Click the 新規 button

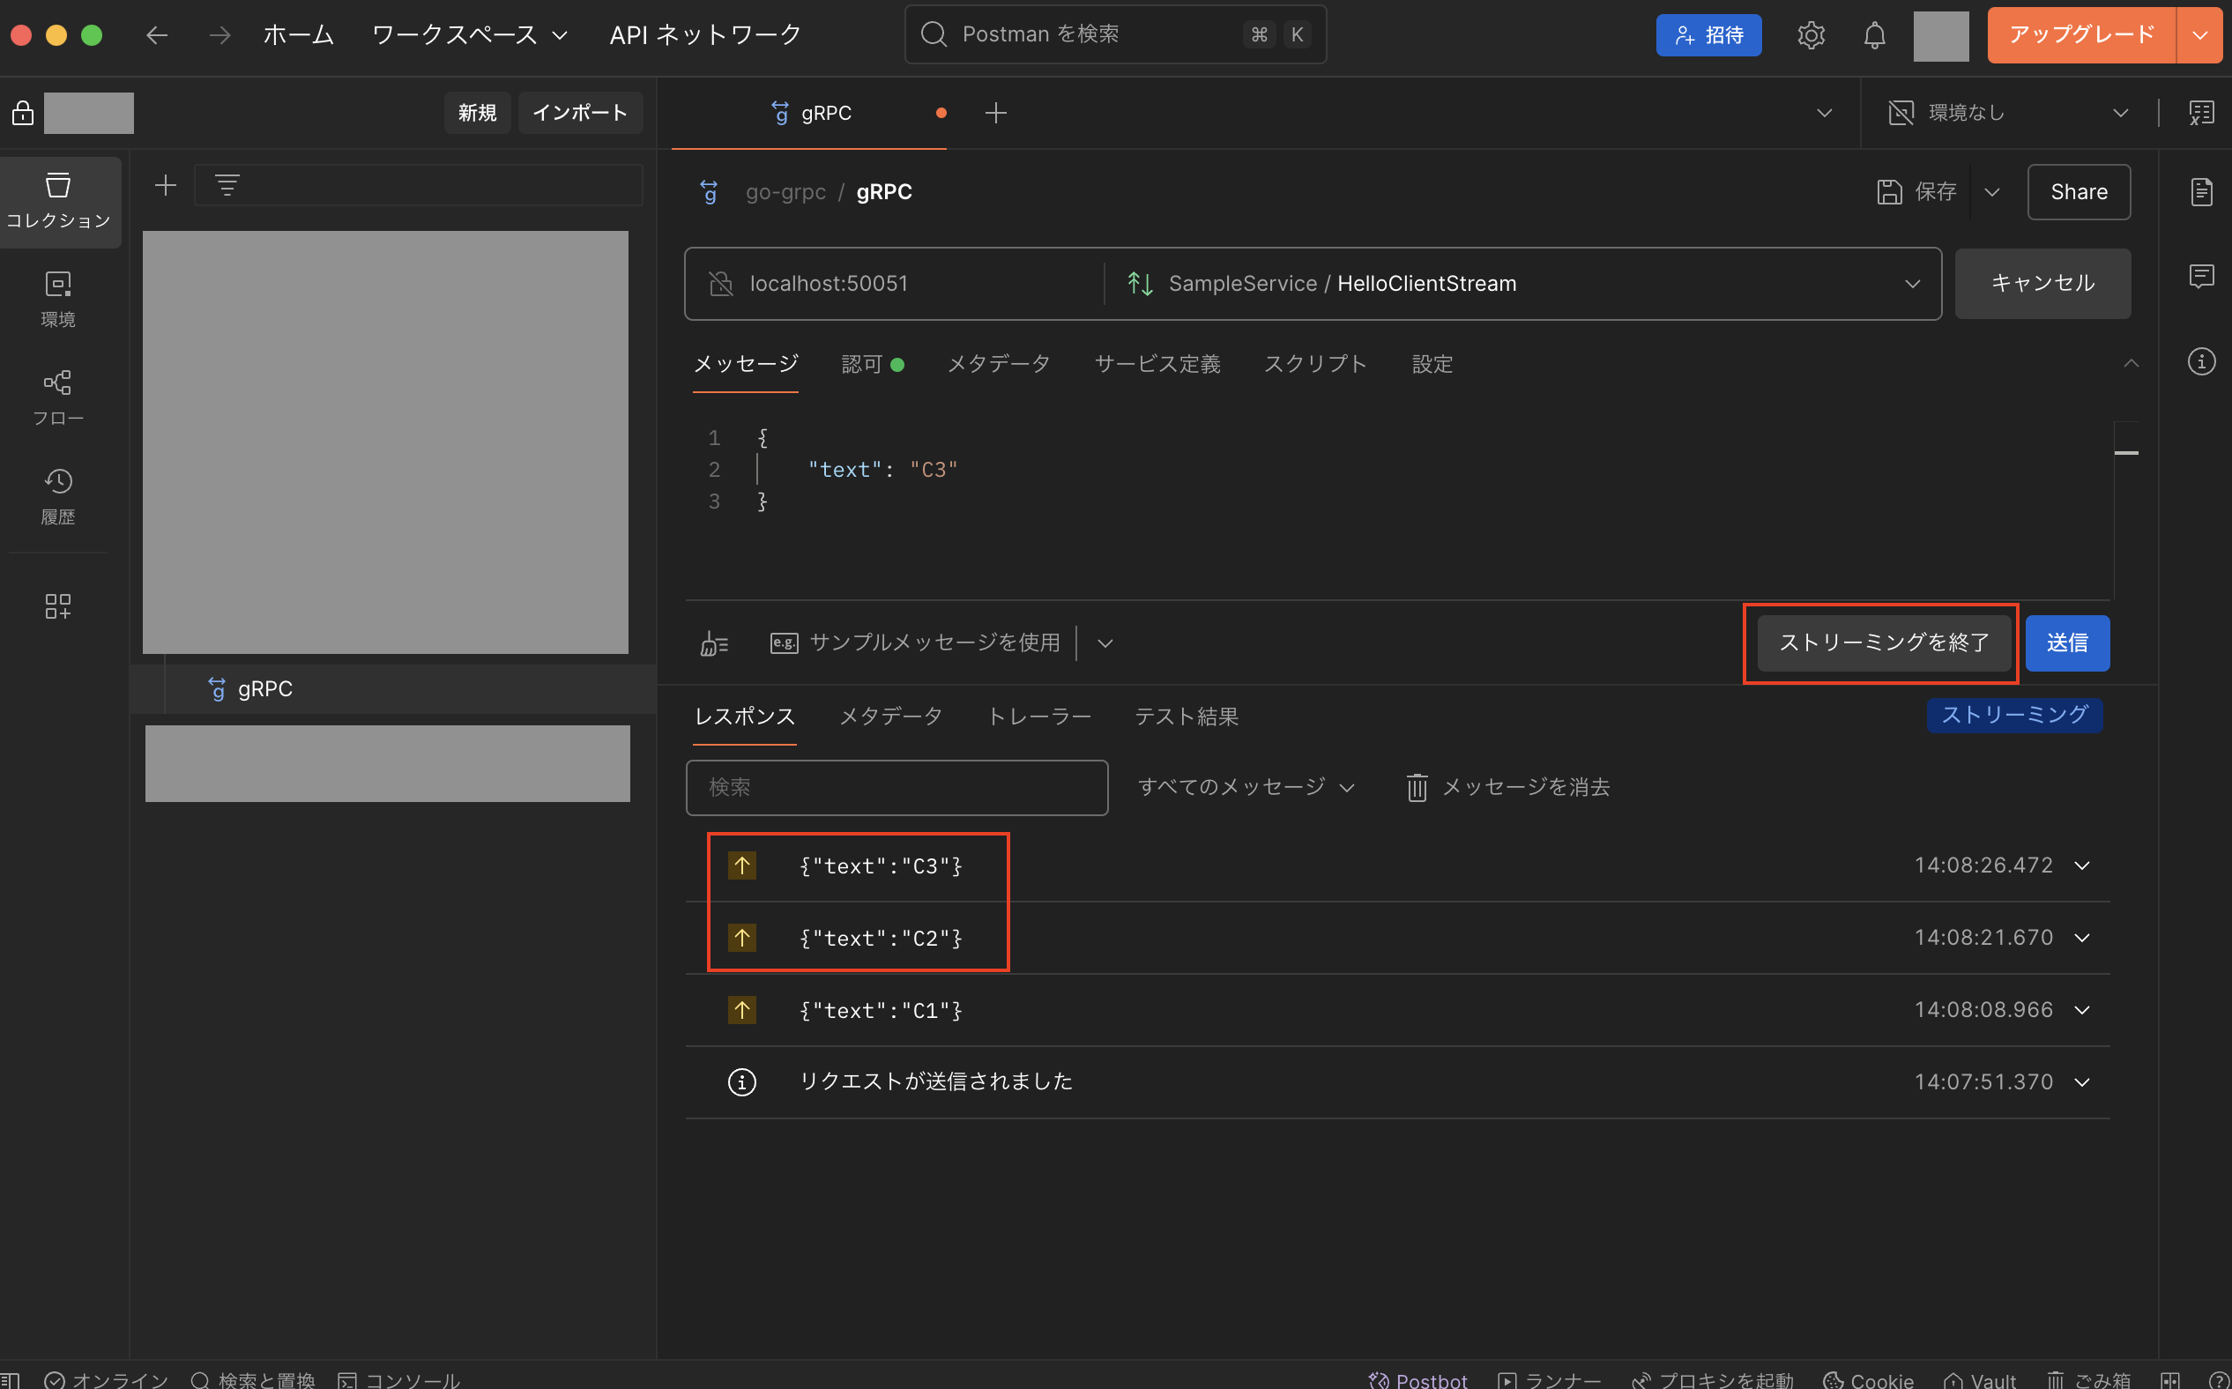tap(477, 113)
